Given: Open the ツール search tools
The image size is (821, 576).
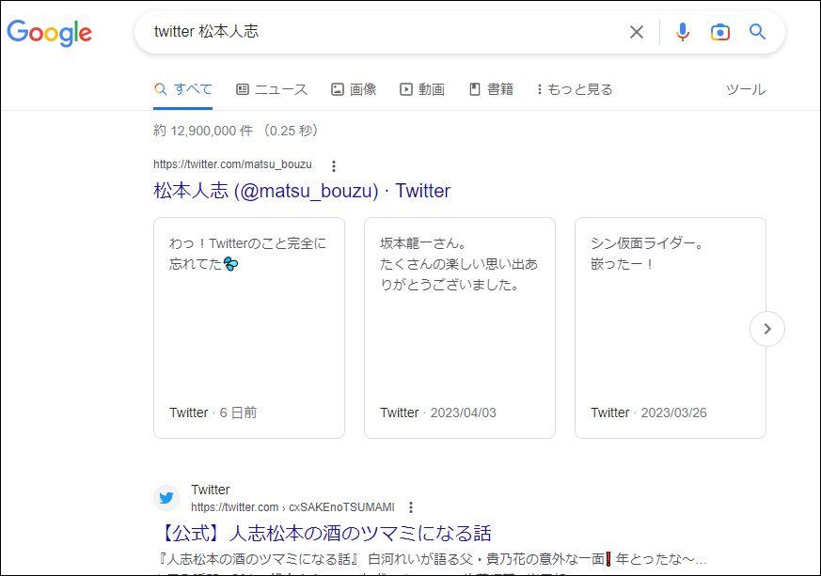Looking at the screenshot, I should (x=745, y=89).
